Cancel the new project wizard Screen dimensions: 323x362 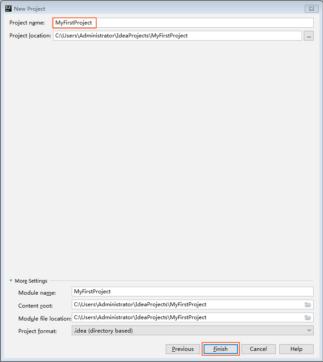258,349
